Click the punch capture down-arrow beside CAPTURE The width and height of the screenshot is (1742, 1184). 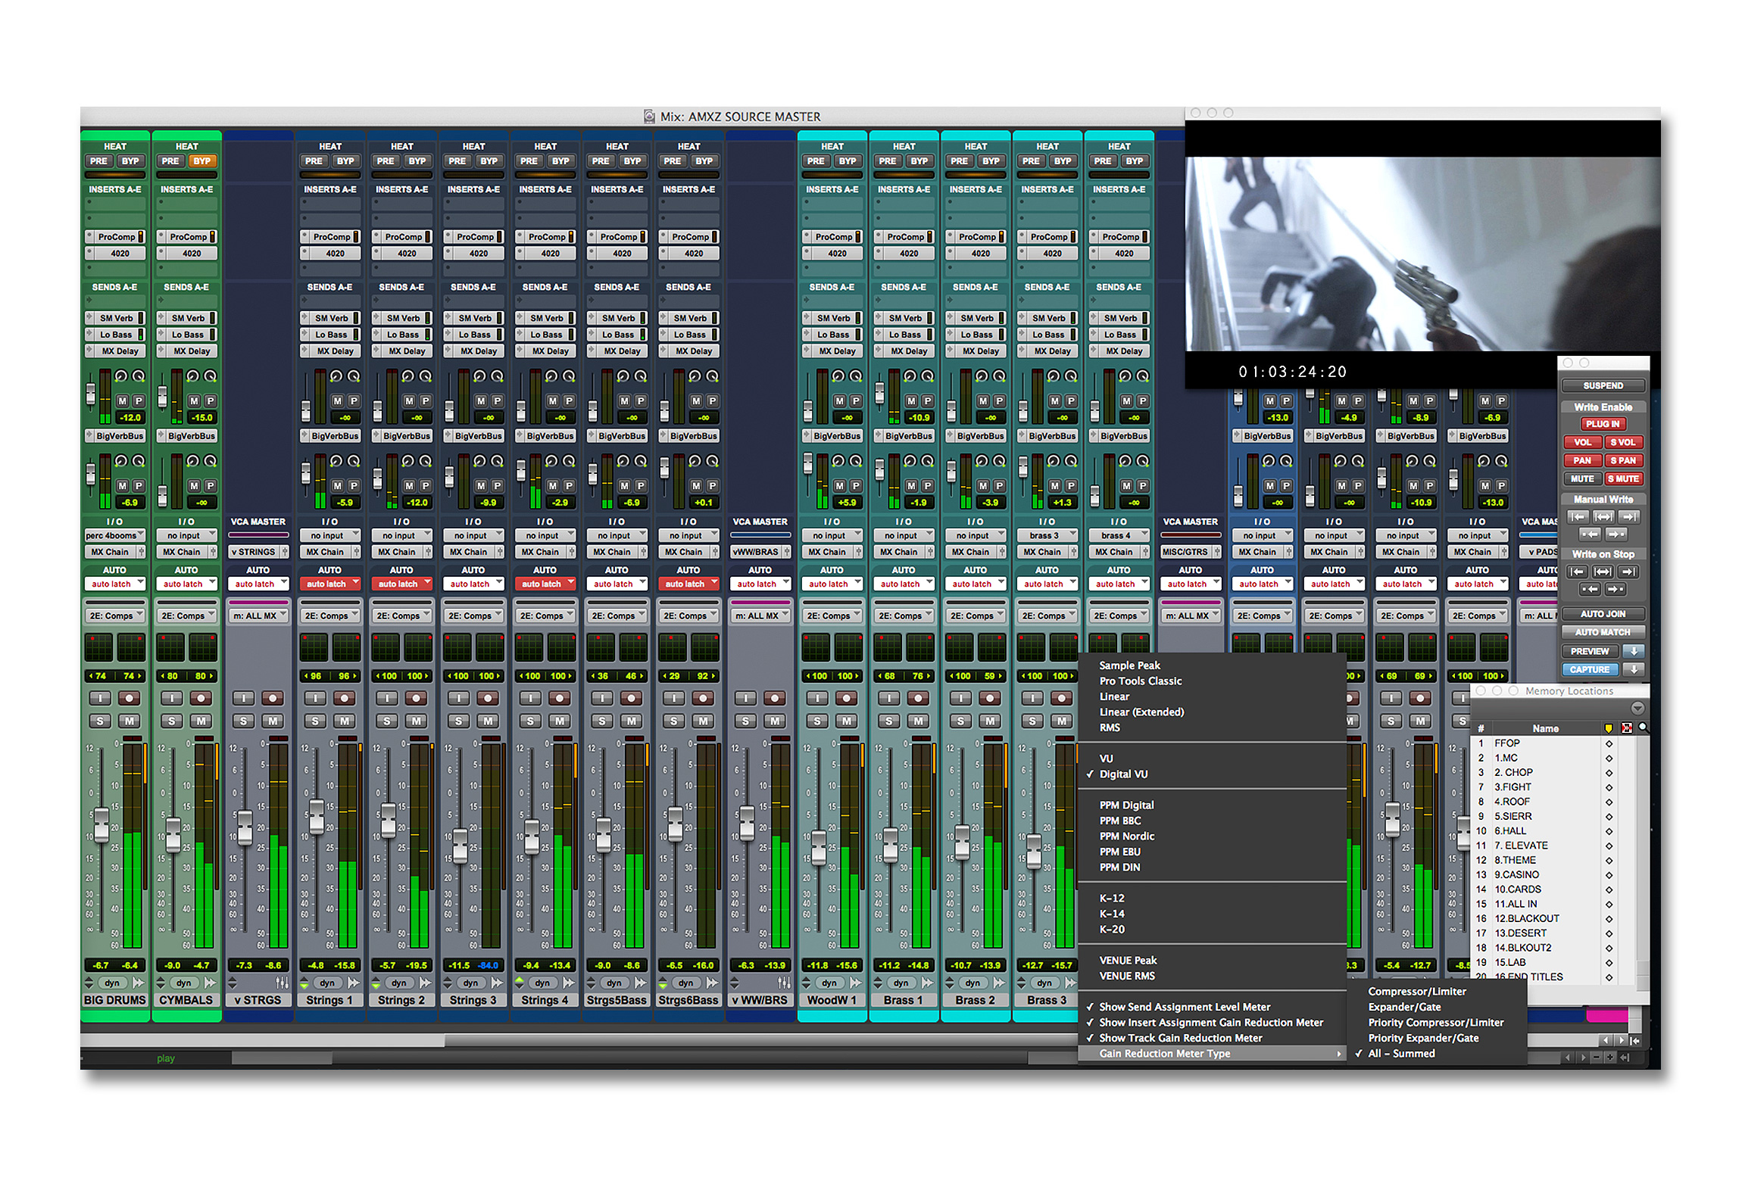[x=1634, y=669]
